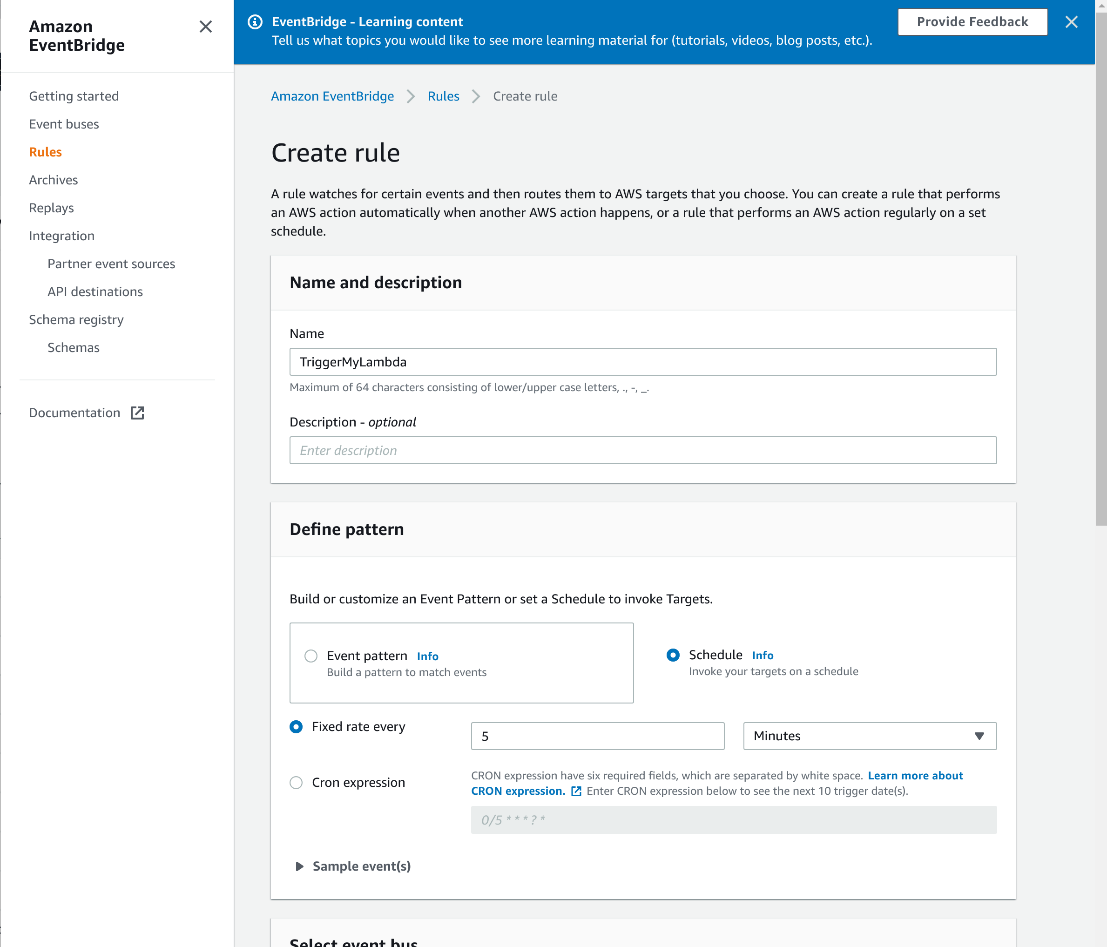1107x947 pixels.
Task: Dismiss the Learning content banner
Action: point(1071,22)
